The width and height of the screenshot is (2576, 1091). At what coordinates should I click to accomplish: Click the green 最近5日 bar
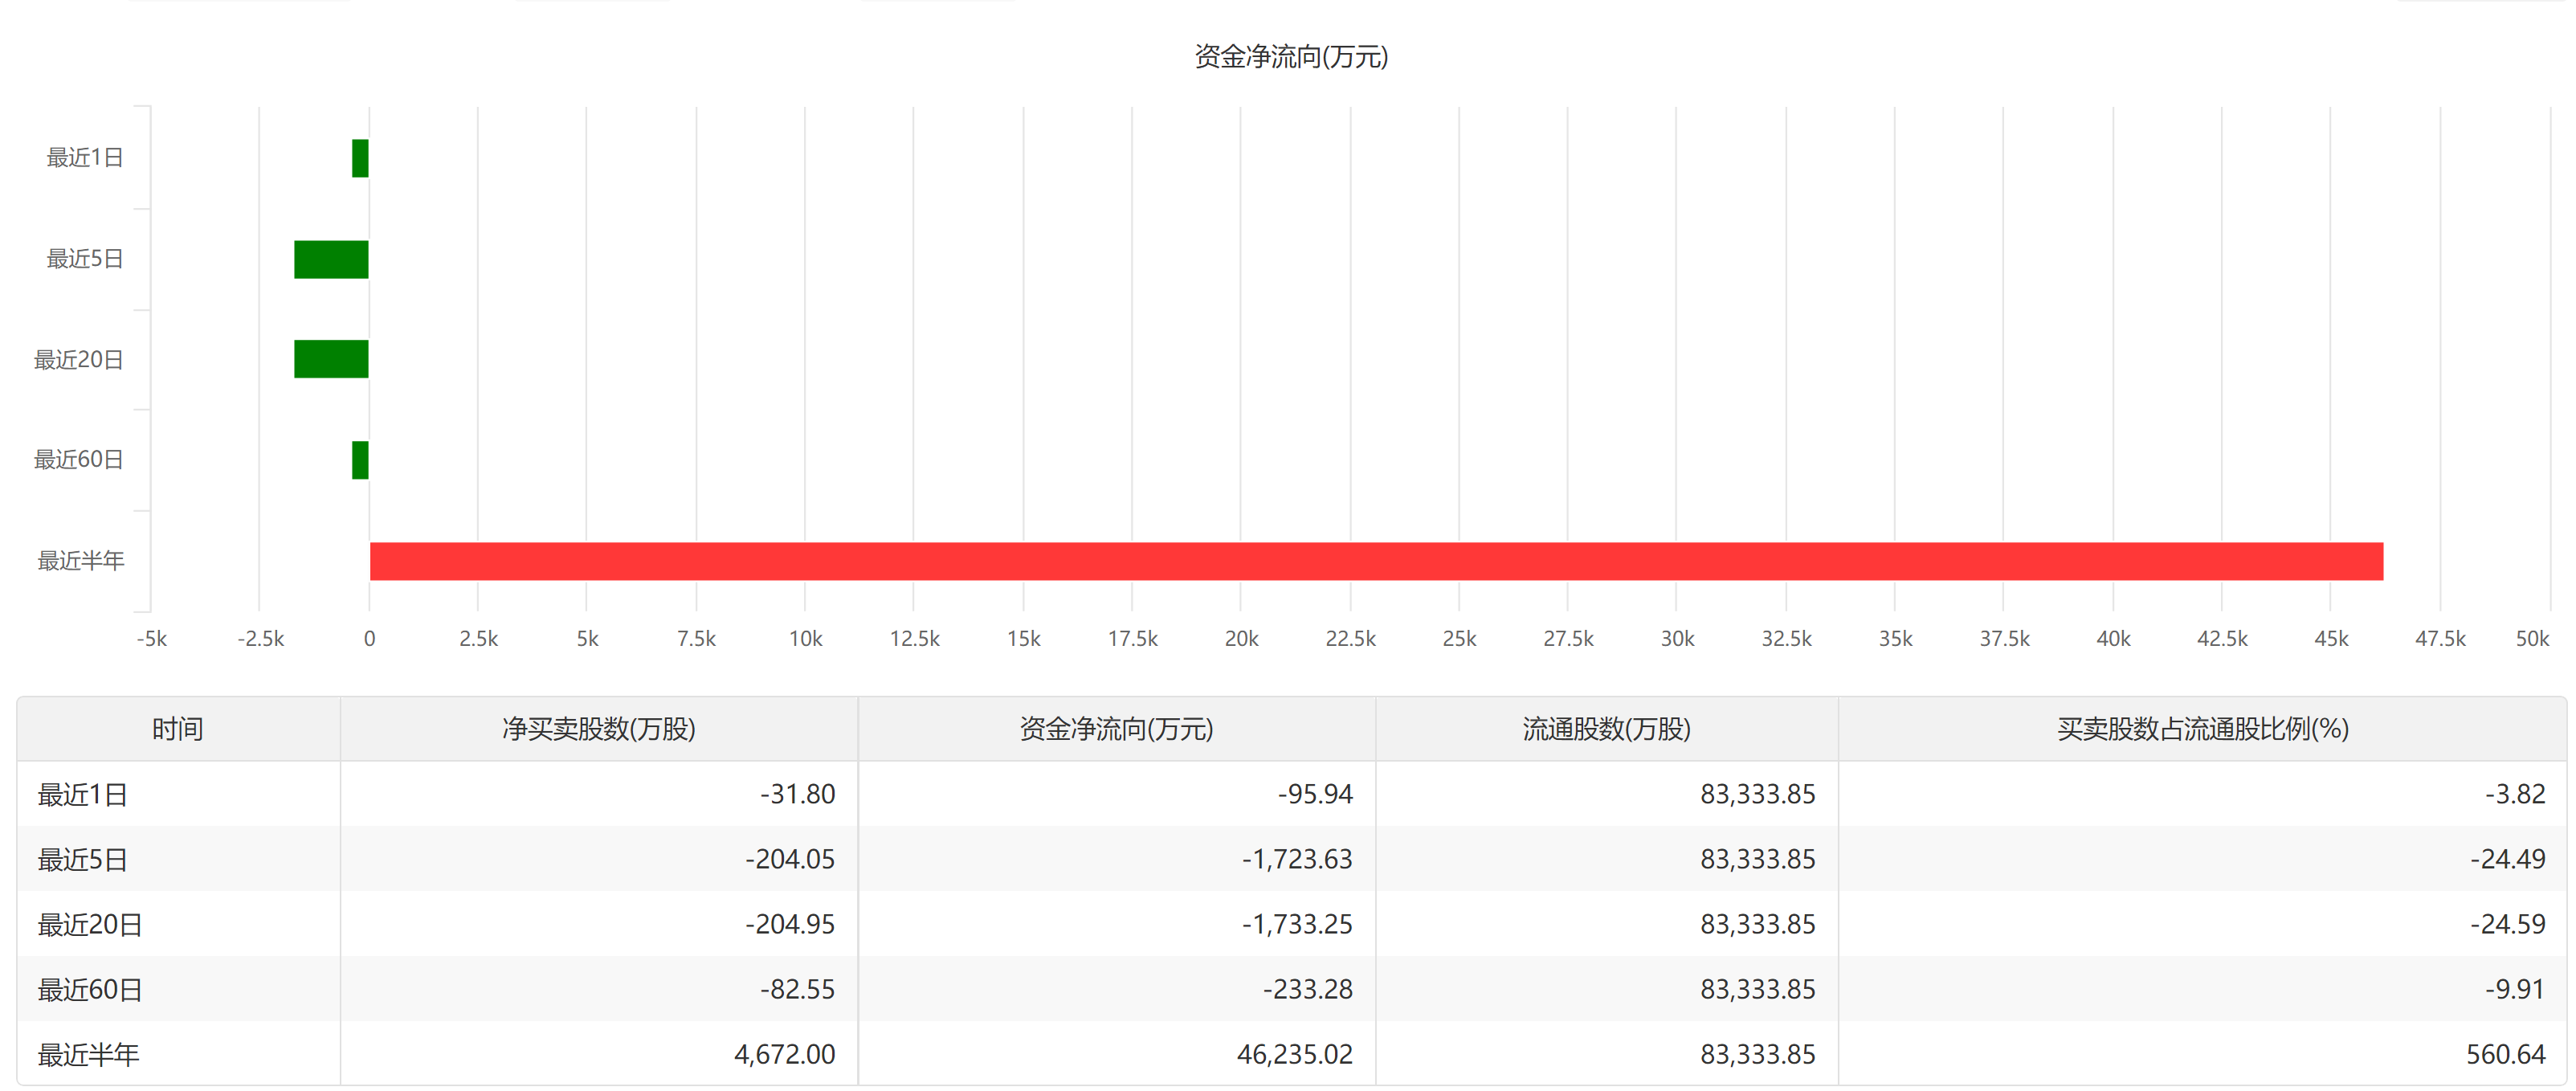331,259
